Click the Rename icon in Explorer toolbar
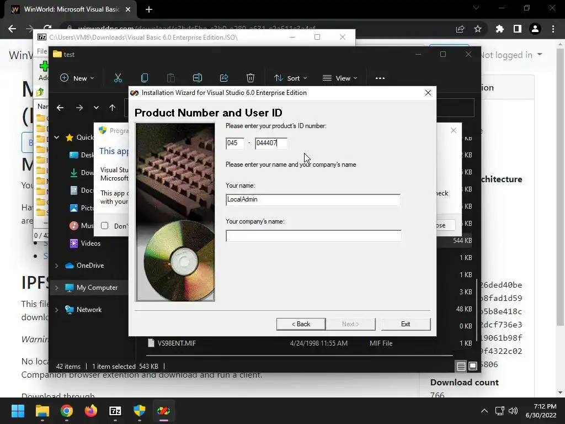The height and width of the screenshot is (424, 565). (198, 78)
